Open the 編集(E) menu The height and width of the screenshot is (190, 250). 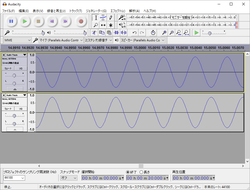point(23,11)
